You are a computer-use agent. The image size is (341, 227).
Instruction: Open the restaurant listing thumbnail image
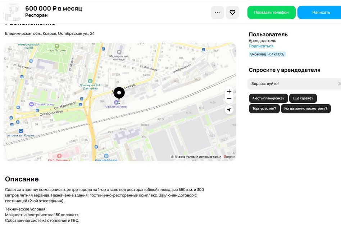(12, 12)
